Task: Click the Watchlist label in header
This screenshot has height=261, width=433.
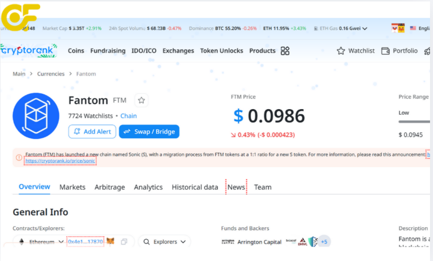Action: point(361,51)
